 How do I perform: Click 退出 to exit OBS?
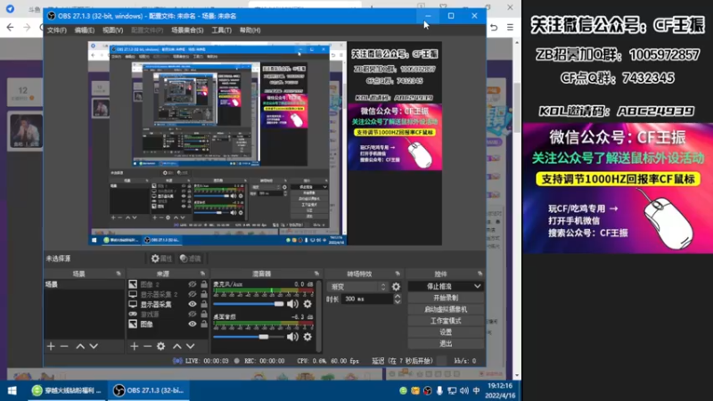click(x=446, y=344)
